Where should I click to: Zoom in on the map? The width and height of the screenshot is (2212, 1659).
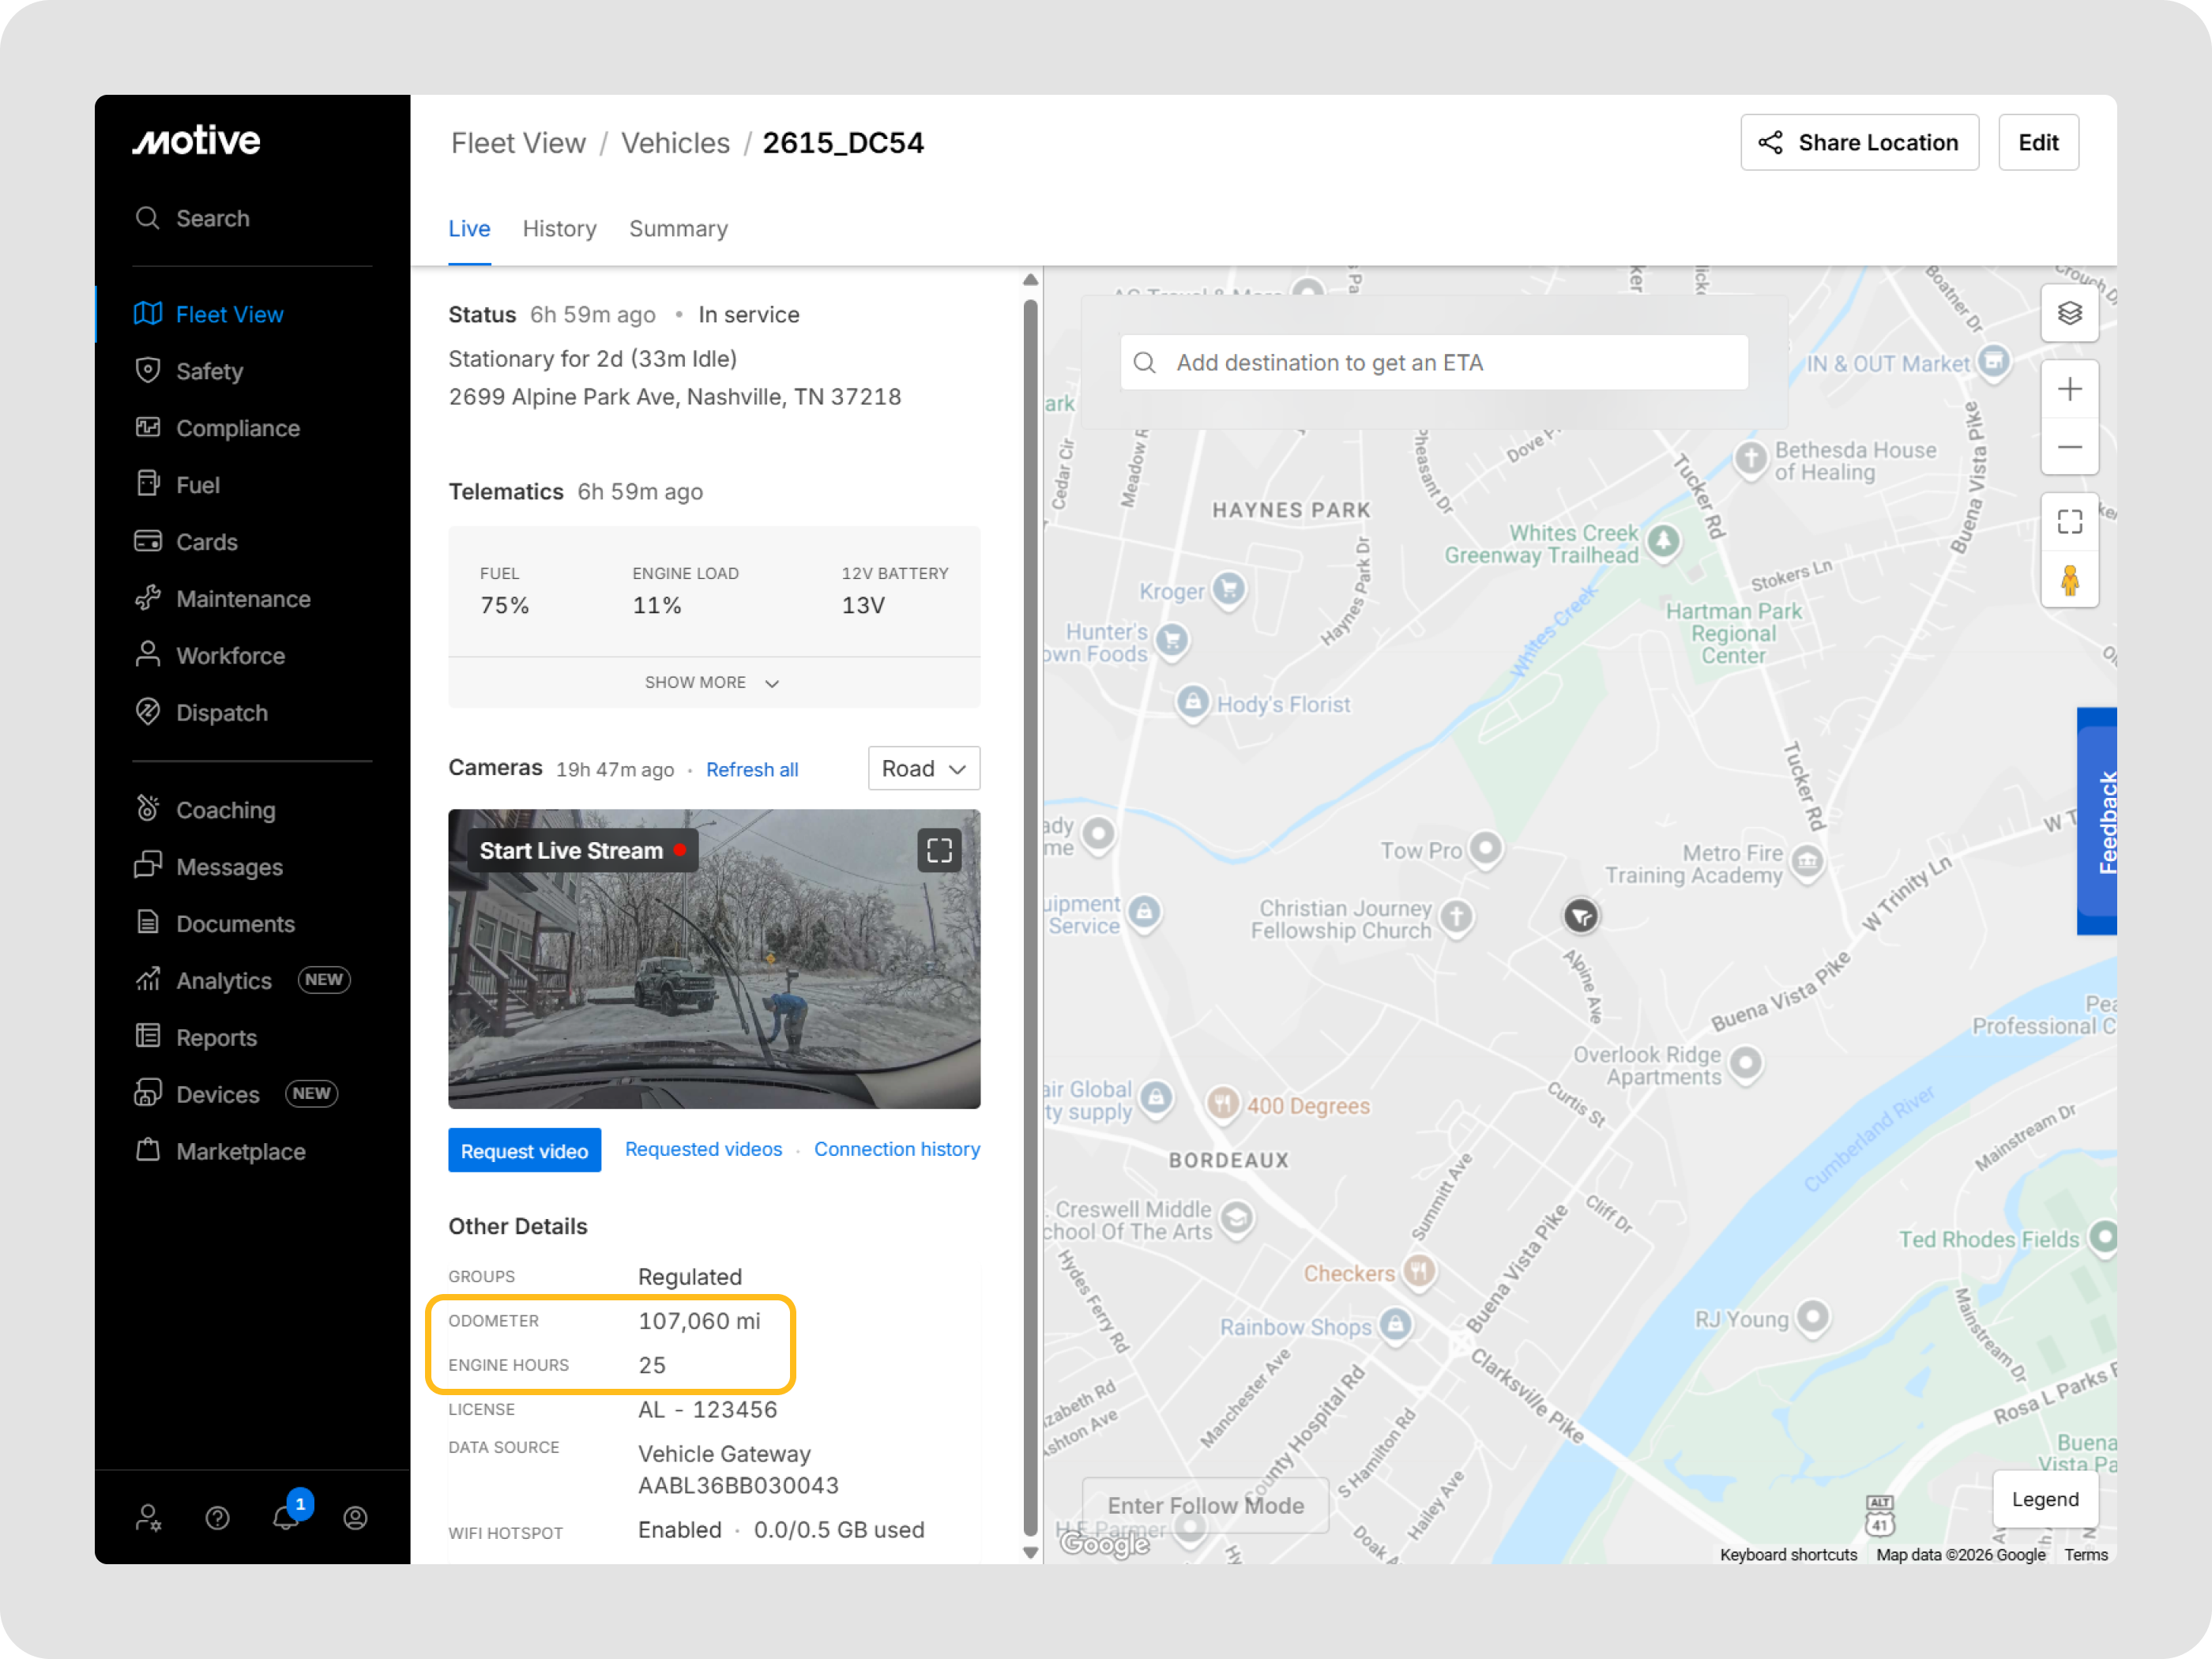2069,389
